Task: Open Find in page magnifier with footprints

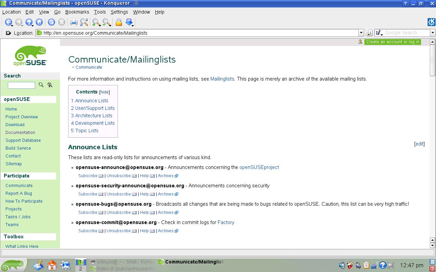Action: (84, 22)
